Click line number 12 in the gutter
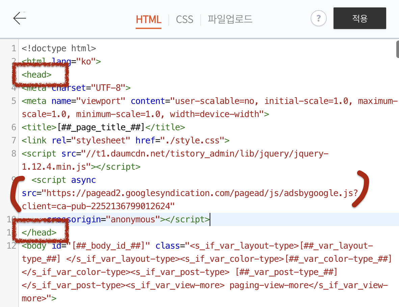The height and width of the screenshot is (307, 399). [11, 246]
